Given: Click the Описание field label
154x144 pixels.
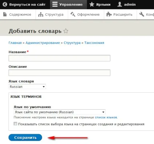Looking at the screenshot, I should [x=18, y=67].
